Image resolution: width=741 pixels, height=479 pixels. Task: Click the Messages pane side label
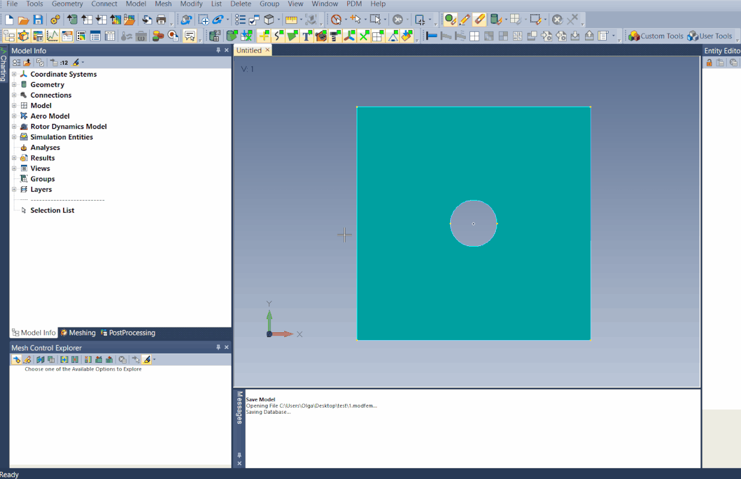point(239,408)
